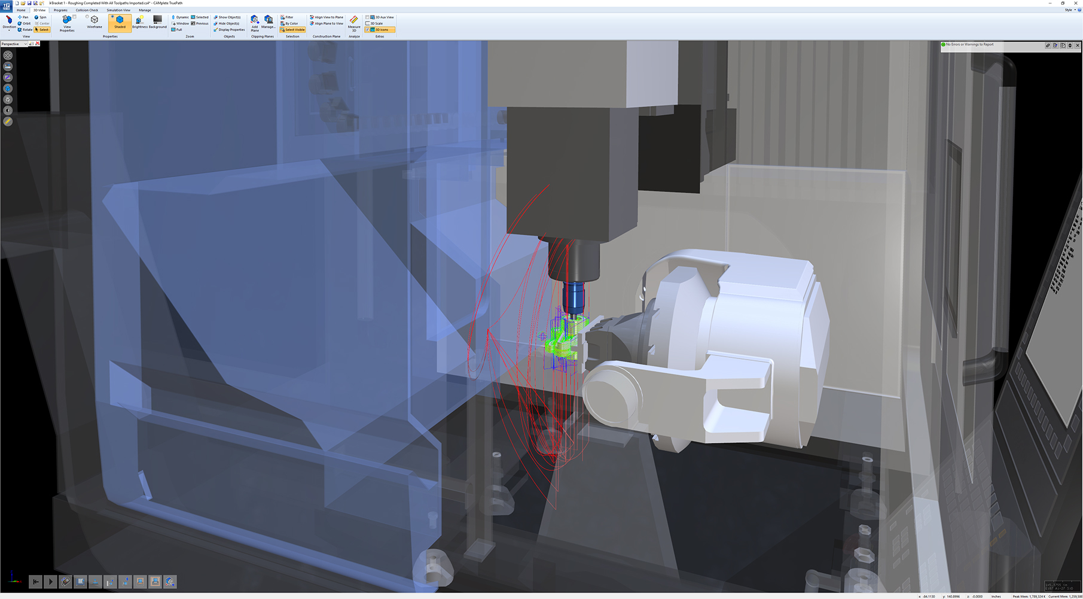Image resolution: width=1083 pixels, height=599 pixels.
Task: Select objects By Color
Action: pyautogui.click(x=289, y=23)
